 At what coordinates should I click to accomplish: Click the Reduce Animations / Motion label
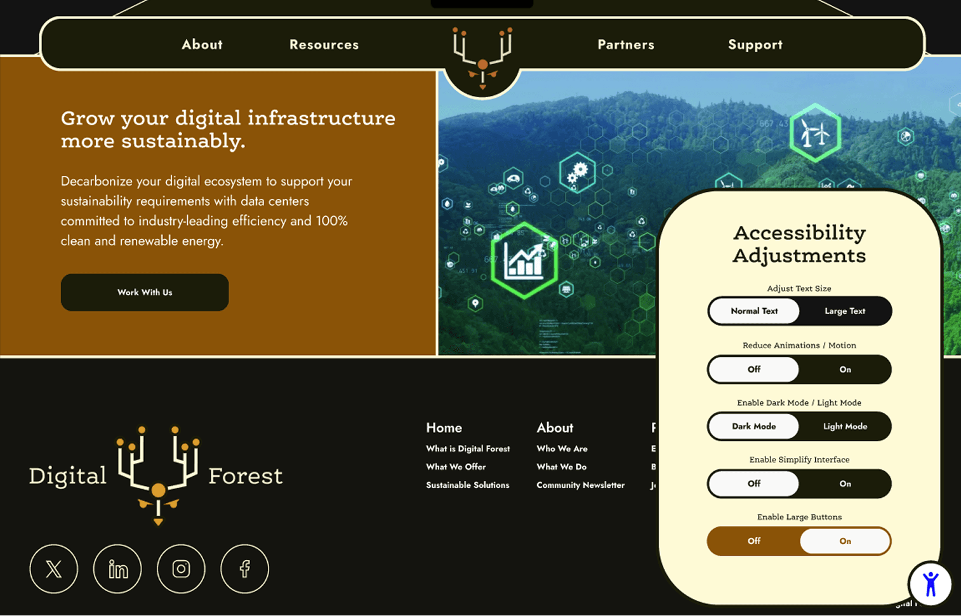tap(799, 345)
